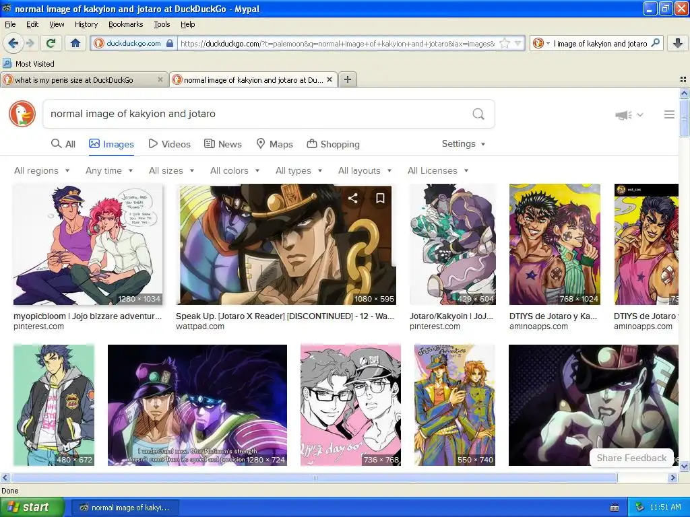Open the DuckDuckGo hamburger menu
Screen dimensions: 690x517
[669, 114]
